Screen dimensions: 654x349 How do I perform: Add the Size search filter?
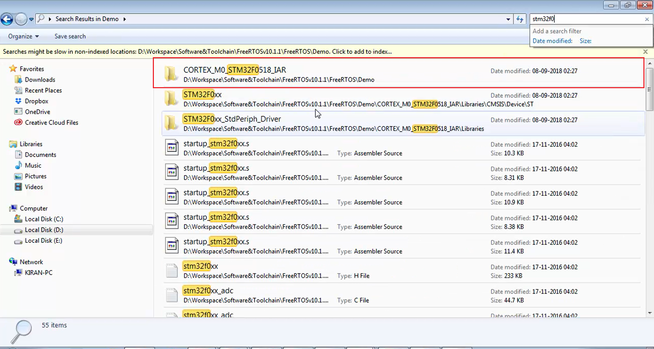tap(585, 41)
